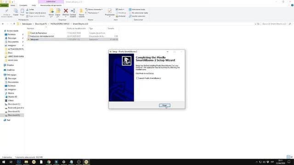The height and width of the screenshot is (165, 294).
Task: Tick the Launch Pixellu SmartAlbums 2 checkbox
Action: click(137, 78)
